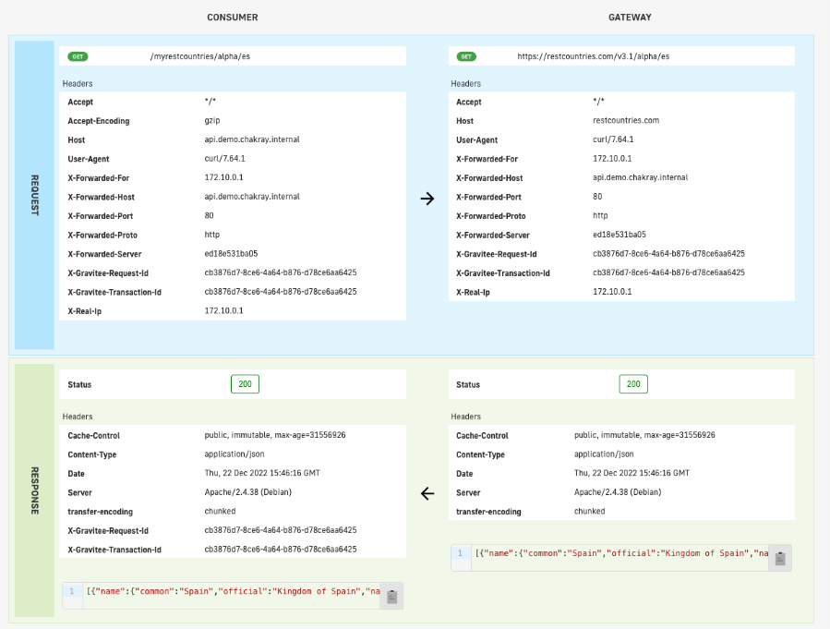Click the right arrow between request panels
Image resolution: width=830 pixels, height=629 pixels.
pos(427,199)
